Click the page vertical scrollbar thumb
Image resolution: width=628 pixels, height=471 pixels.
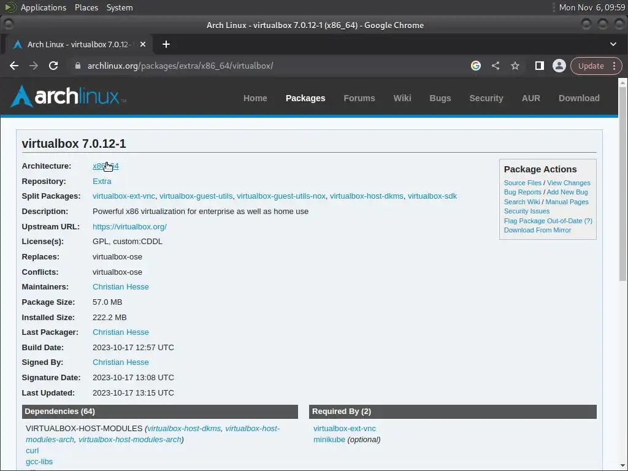[622, 183]
